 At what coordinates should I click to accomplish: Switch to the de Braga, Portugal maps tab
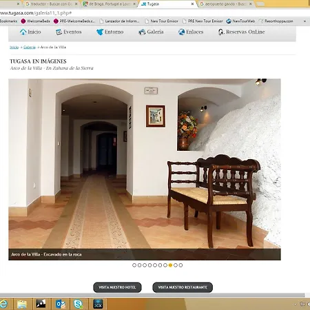click(x=110, y=4)
